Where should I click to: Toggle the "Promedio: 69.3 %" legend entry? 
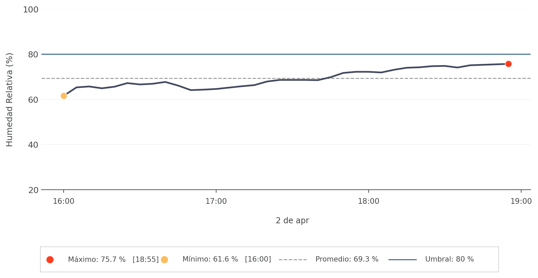[347, 260]
